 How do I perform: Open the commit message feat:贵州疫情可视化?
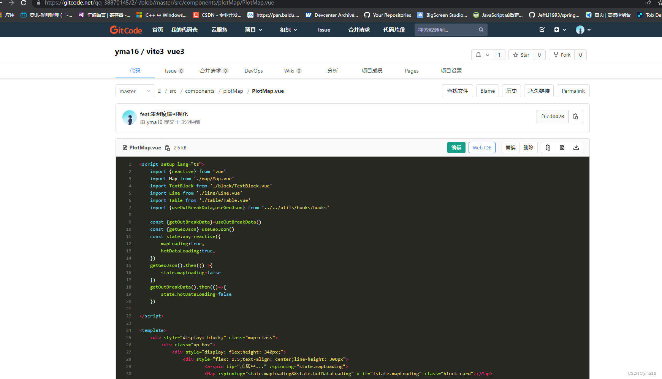(164, 114)
